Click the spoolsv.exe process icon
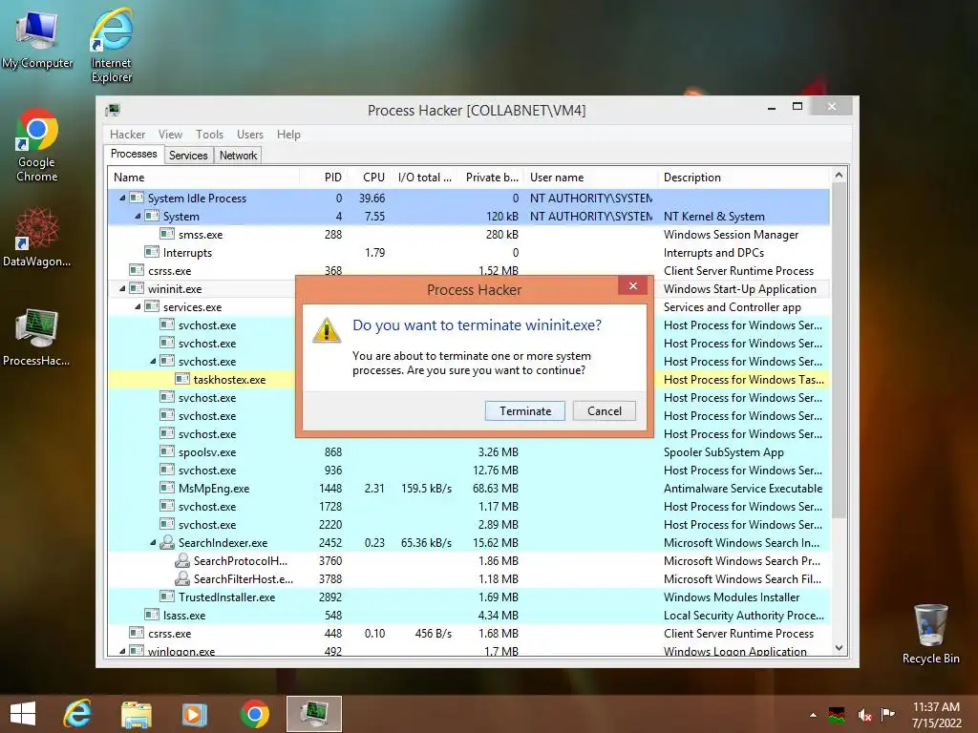This screenshot has width=978, height=733. 166,451
